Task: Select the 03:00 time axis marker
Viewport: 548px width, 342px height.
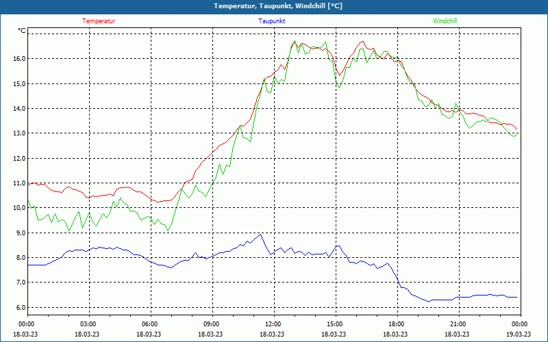Action: [88, 324]
